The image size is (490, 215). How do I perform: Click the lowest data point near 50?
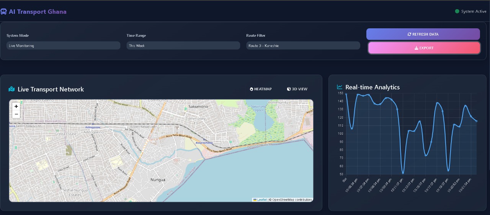click(403, 173)
